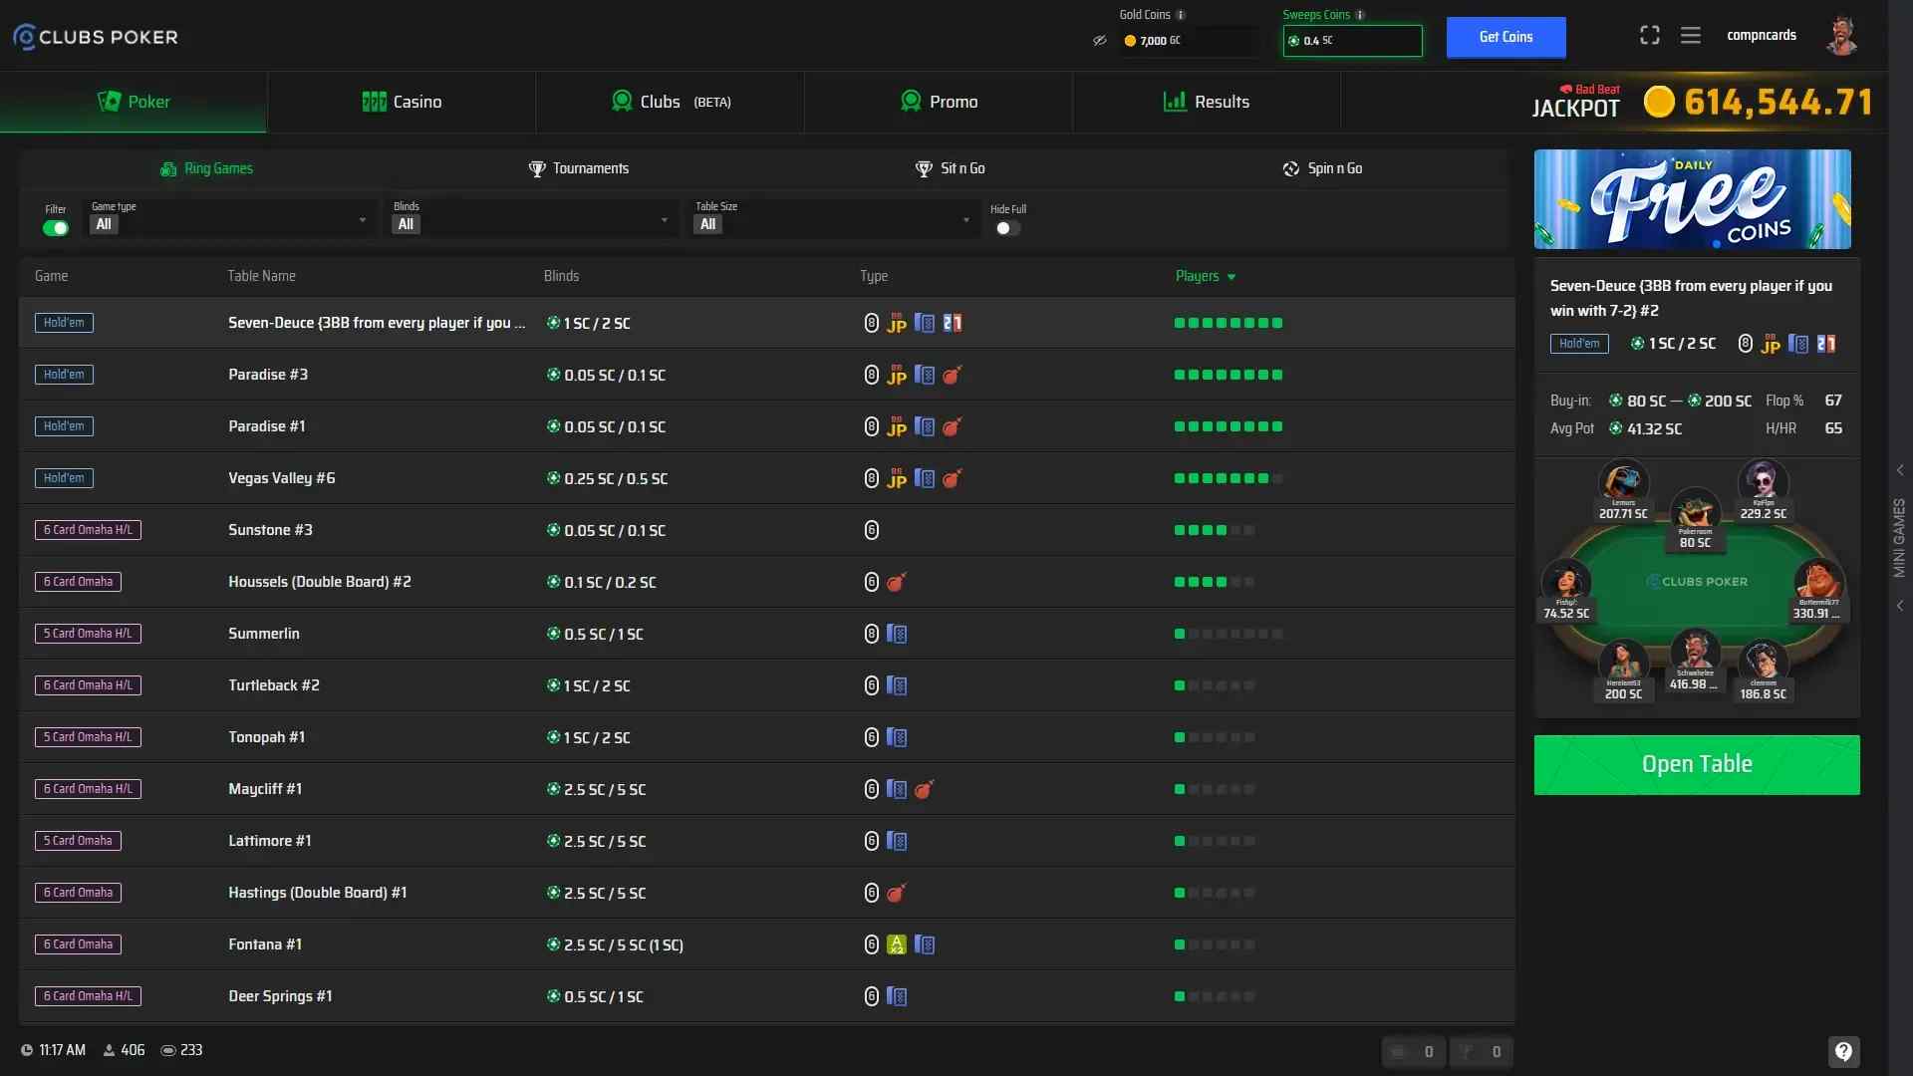This screenshot has height=1076, width=1913.
Task: Click the bomb pot icon on Paradise #3
Action: click(x=952, y=376)
